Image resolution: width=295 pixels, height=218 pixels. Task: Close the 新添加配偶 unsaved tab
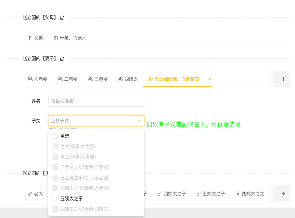click(x=209, y=79)
